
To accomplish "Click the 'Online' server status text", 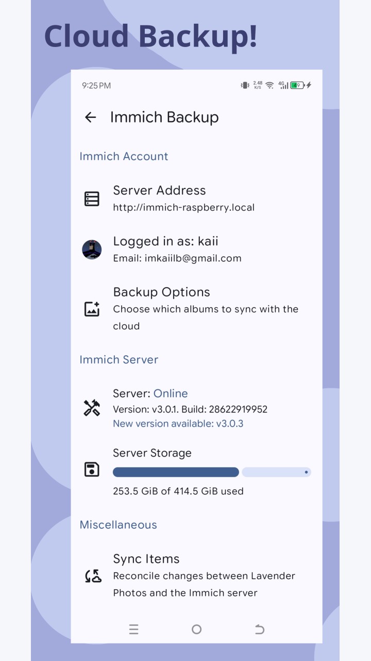I will [171, 394].
